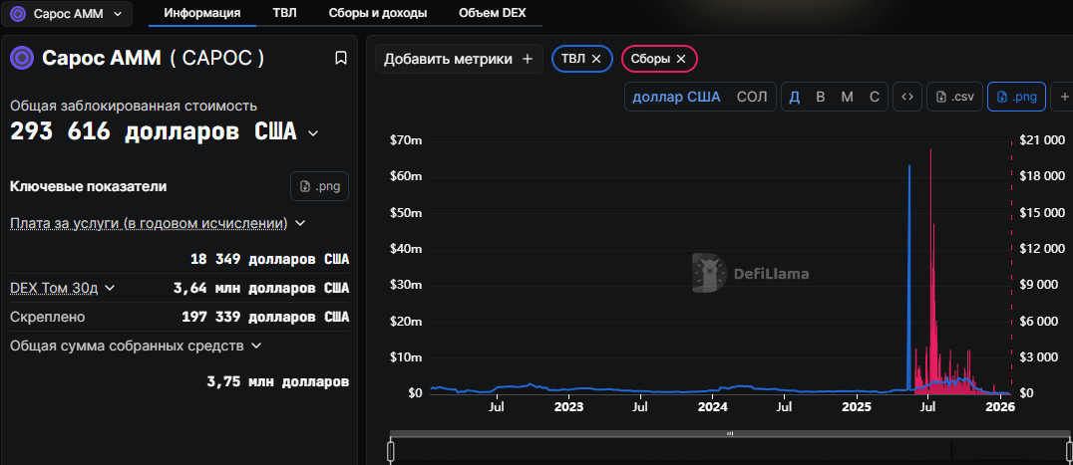
Task: Switch to the ТВЛ tab
Action: point(284,13)
